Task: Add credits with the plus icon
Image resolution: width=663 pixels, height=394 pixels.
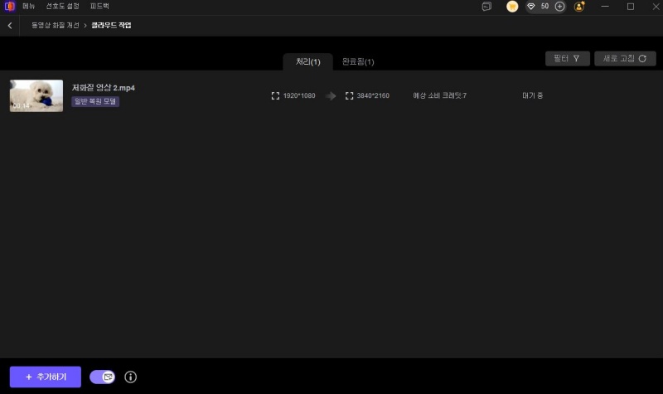Action: point(559,7)
